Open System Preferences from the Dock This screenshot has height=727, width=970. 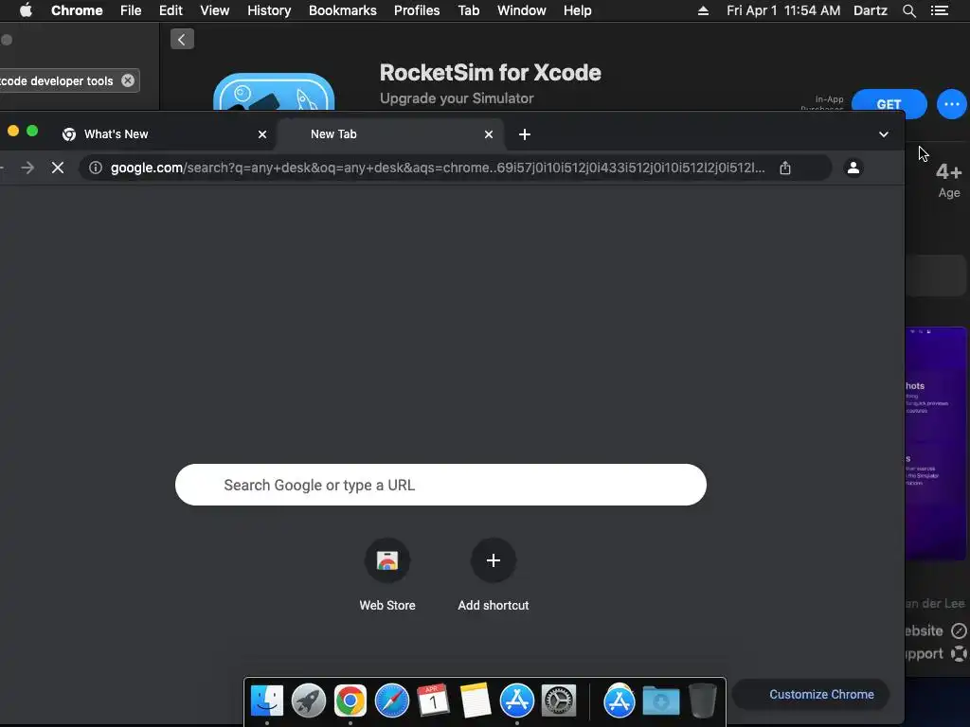click(x=559, y=701)
